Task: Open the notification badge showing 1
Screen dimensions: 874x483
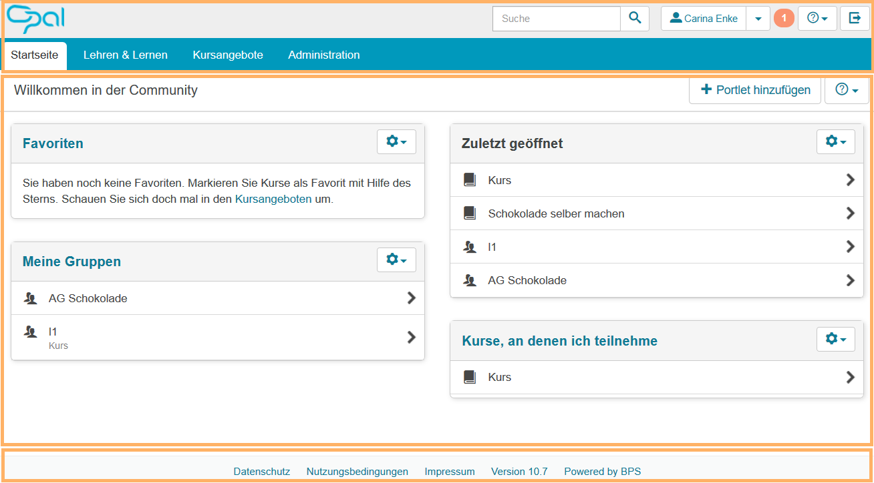Action: [x=784, y=19]
